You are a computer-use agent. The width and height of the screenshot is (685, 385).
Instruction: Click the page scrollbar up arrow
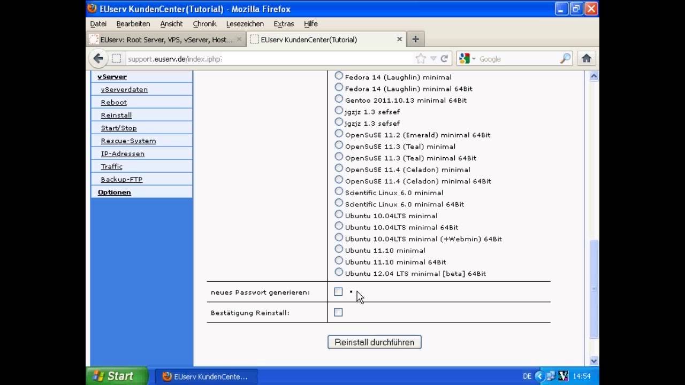tap(593, 76)
